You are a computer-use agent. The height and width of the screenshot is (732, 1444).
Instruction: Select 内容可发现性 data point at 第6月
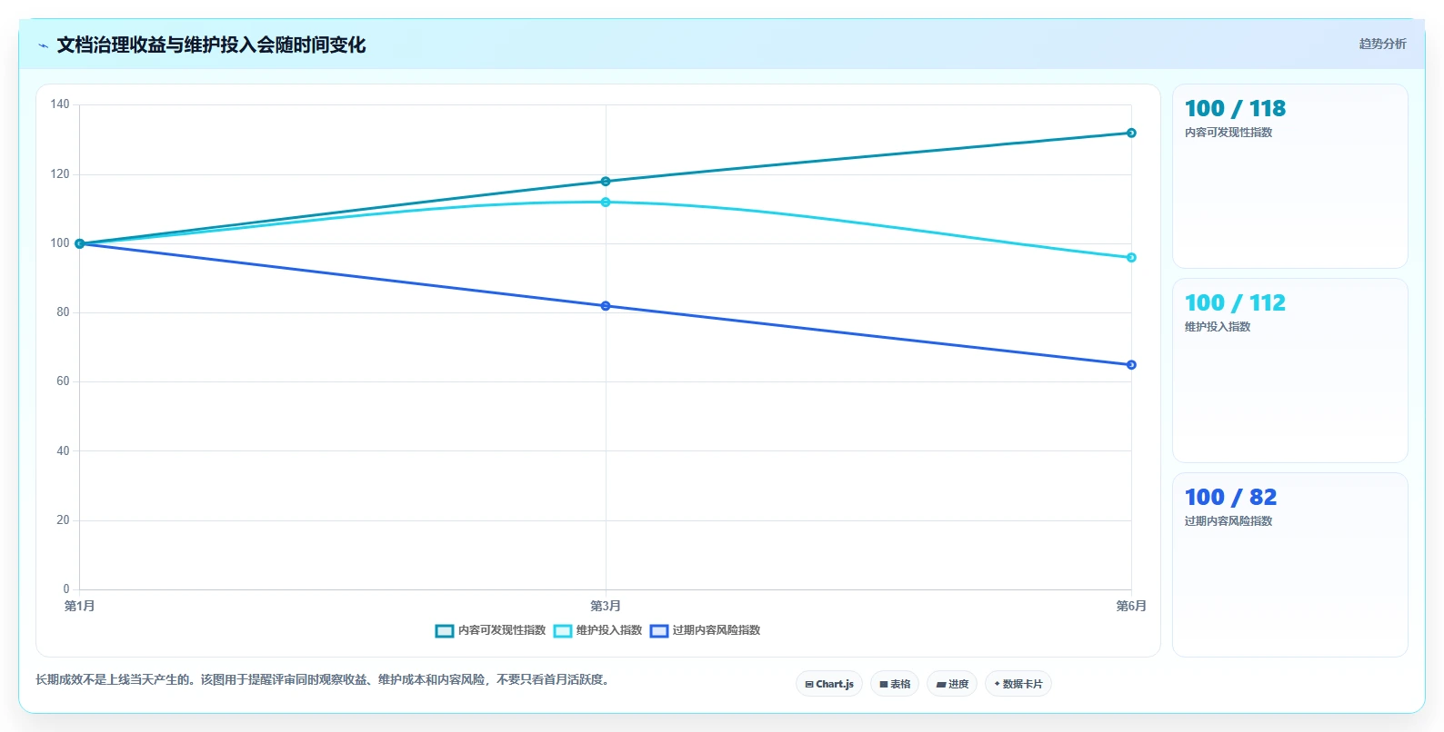point(1131,134)
